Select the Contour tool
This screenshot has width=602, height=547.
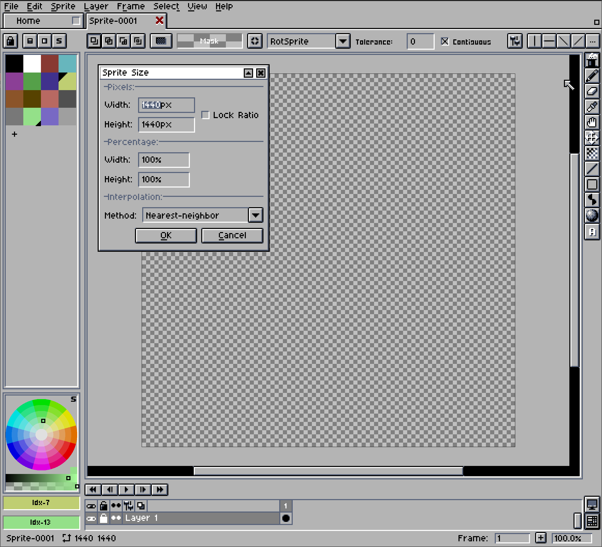[592, 200]
